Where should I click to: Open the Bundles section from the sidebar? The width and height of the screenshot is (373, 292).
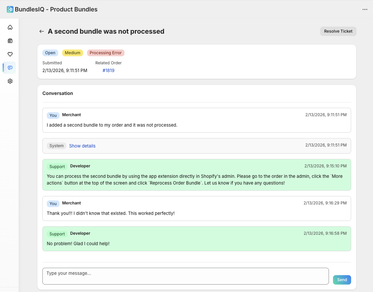(10, 41)
